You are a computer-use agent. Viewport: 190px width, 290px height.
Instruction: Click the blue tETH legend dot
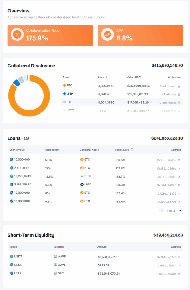[x=65, y=94]
